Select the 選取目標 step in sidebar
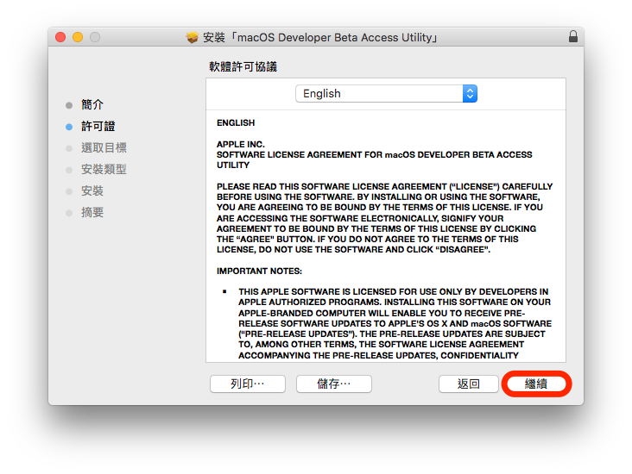Image resolution: width=632 pixels, height=474 pixels. pos(104,148)
